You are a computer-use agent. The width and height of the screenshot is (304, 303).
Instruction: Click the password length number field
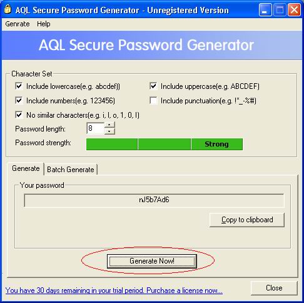pos(95,128)
